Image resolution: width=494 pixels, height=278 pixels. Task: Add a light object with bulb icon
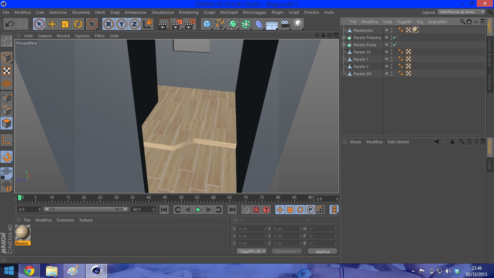tap(298, 24)
